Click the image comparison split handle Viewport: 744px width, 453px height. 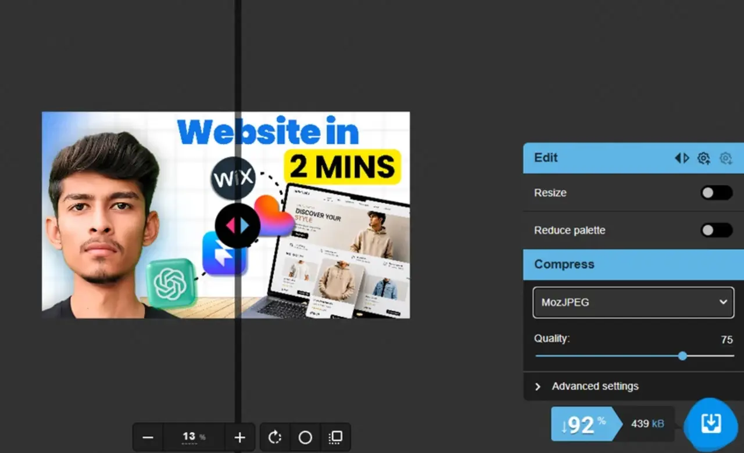237,225
